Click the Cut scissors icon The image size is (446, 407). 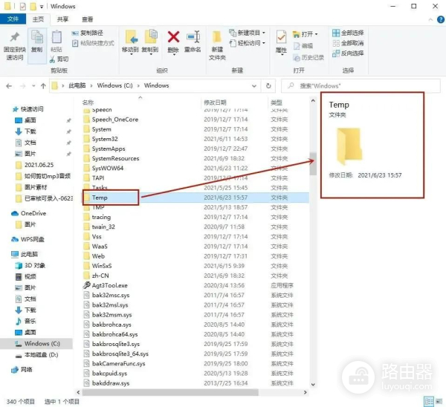(x=52, y=59)
